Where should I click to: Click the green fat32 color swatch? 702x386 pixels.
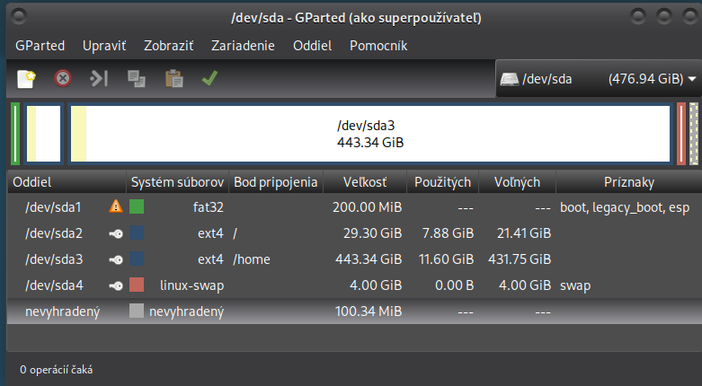(x=137, y=207)
